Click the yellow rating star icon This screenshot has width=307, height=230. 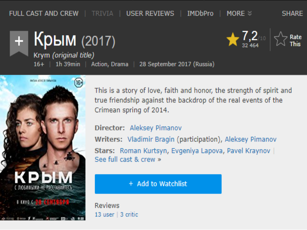(x=233, y=39)
